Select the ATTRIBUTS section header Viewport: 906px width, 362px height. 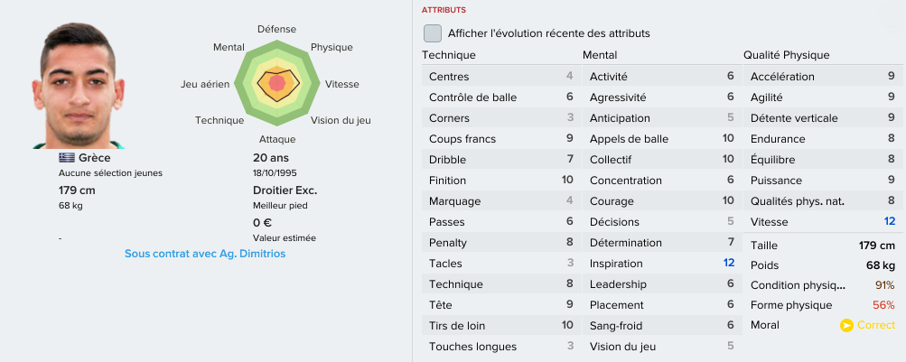tap(444, 10)
